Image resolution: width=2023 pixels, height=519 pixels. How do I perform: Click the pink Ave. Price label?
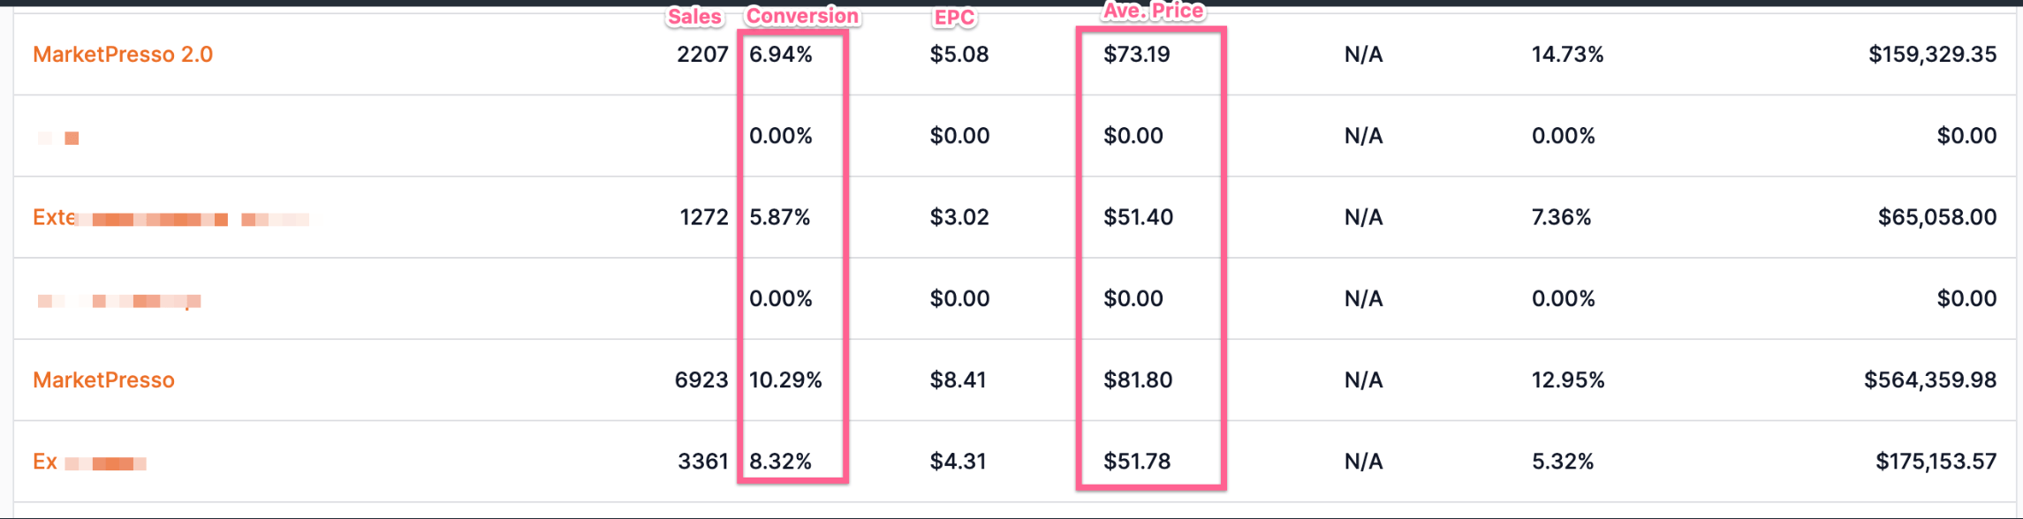coord(1153,11)
